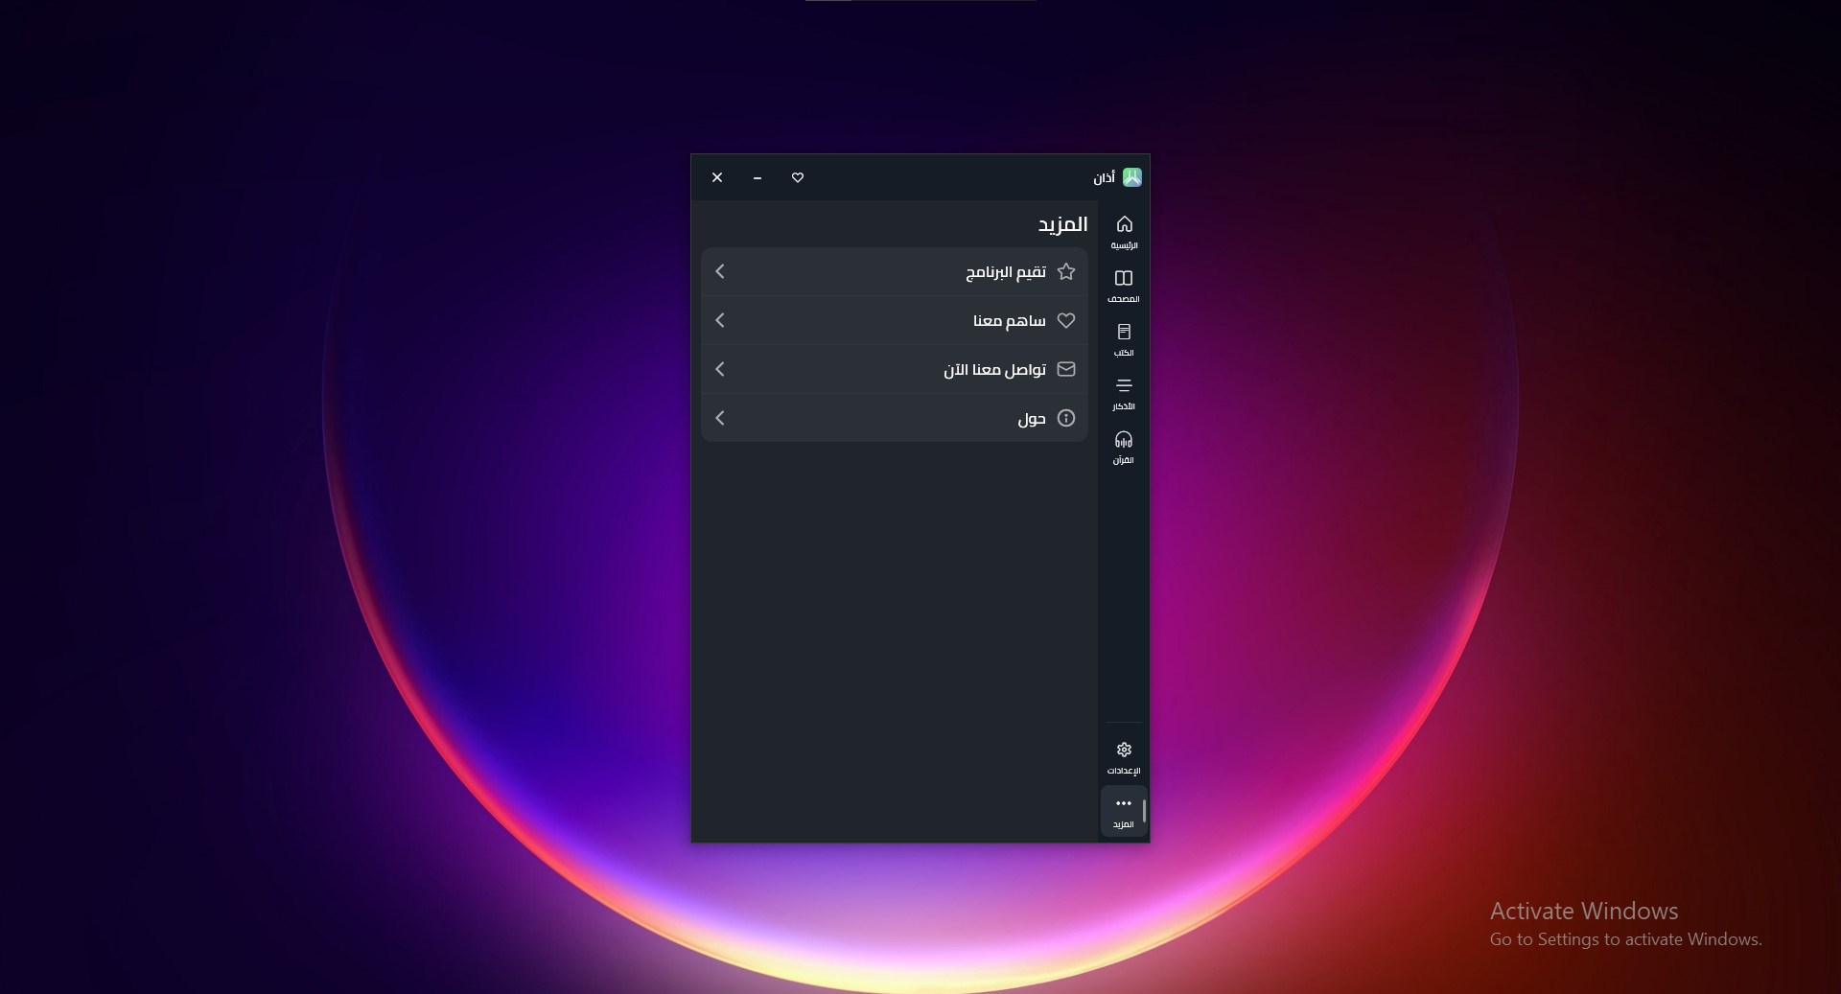Click the heart icon in the title bar
This screenshot has width=1841, height=994.
(x=798, y=178)
